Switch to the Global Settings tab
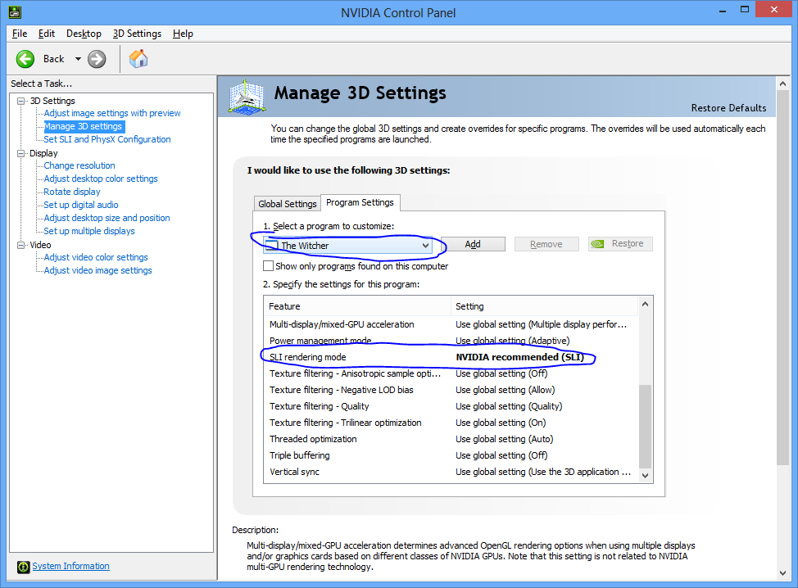 287,204
